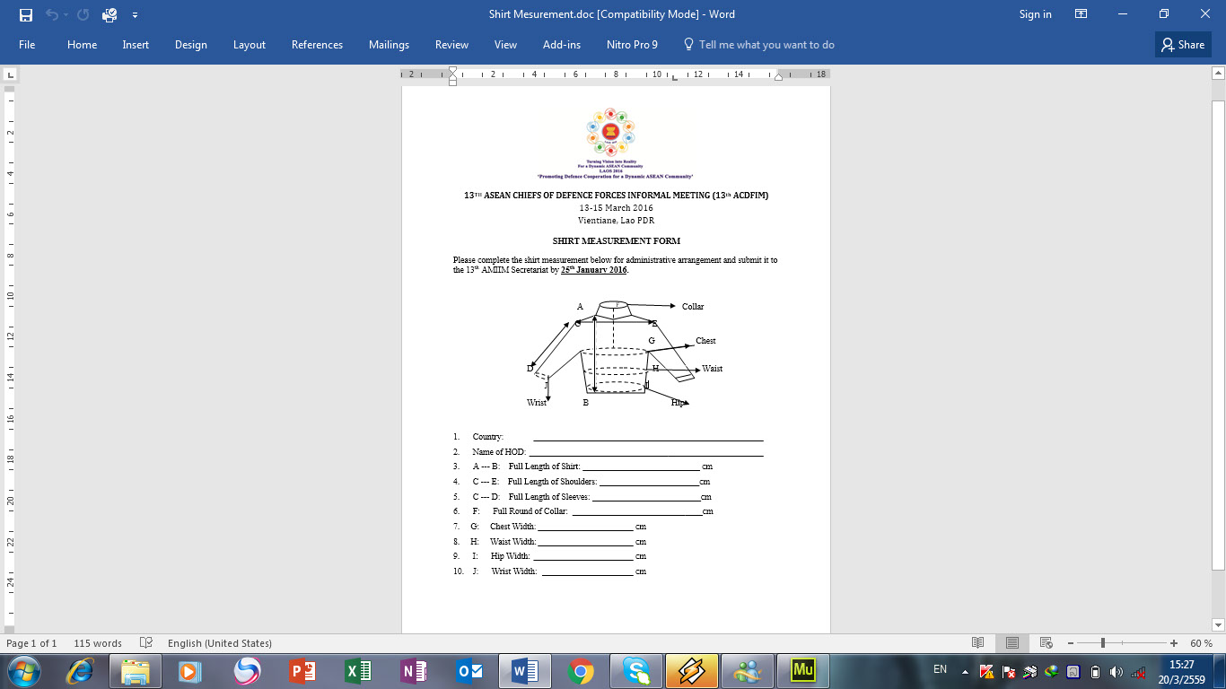1226x689 pixels.
Task: Open Windows Live Messenger taskbar icon
Action: pyautogui.click(x=748, y=671)
